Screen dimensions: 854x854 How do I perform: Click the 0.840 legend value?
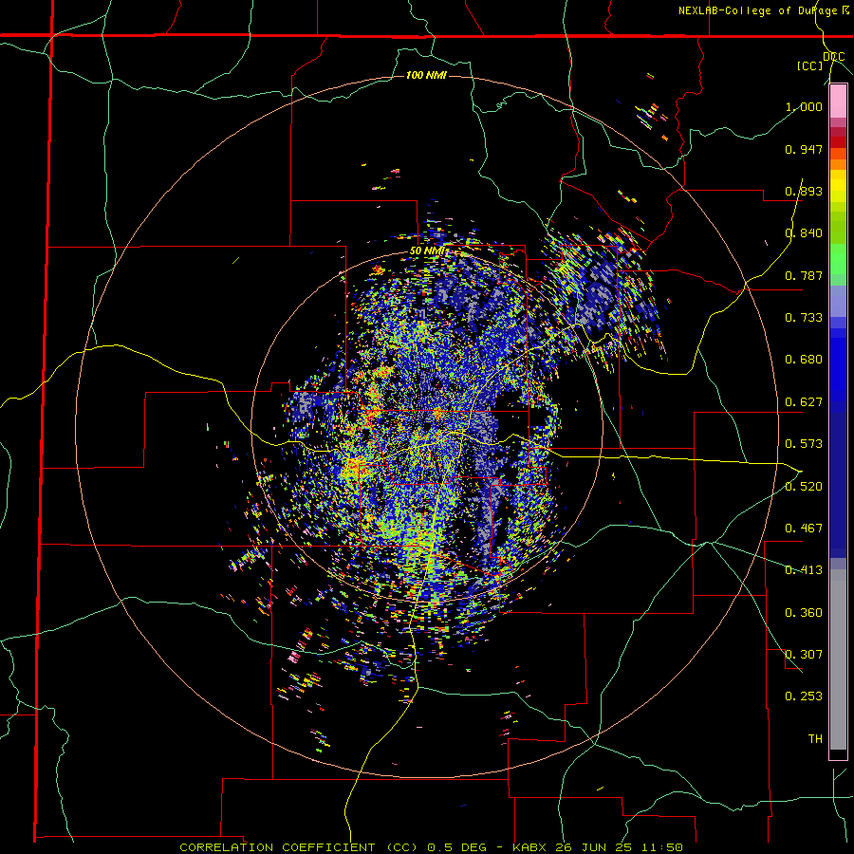(x=804, y=233)
